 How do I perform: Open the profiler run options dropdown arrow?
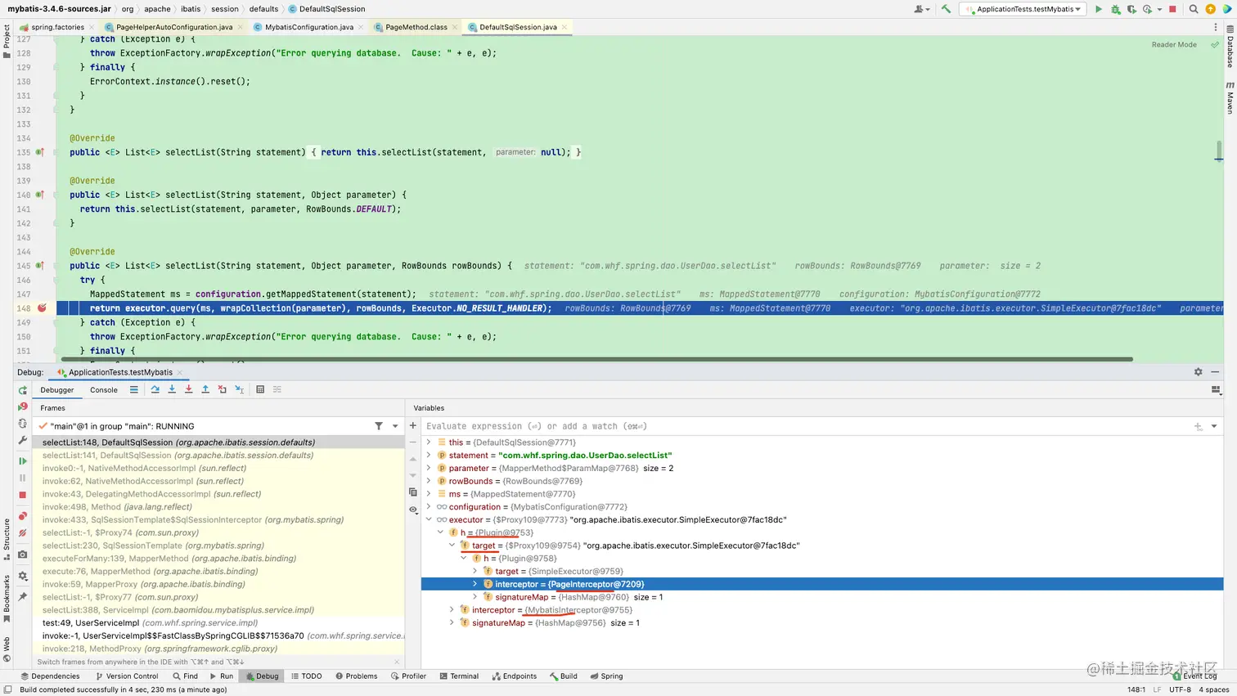click(x=1159, y=9)
